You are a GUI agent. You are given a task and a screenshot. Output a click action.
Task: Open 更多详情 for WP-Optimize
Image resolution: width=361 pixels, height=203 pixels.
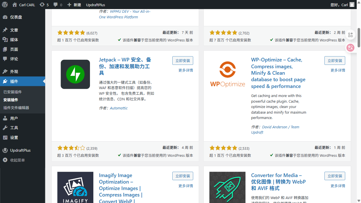338,70
